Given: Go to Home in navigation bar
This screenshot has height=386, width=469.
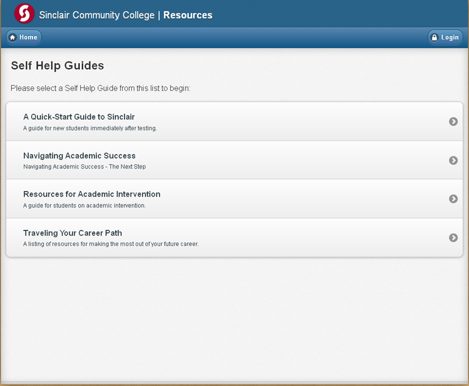Looking at the screenshot, I should 24,37.
